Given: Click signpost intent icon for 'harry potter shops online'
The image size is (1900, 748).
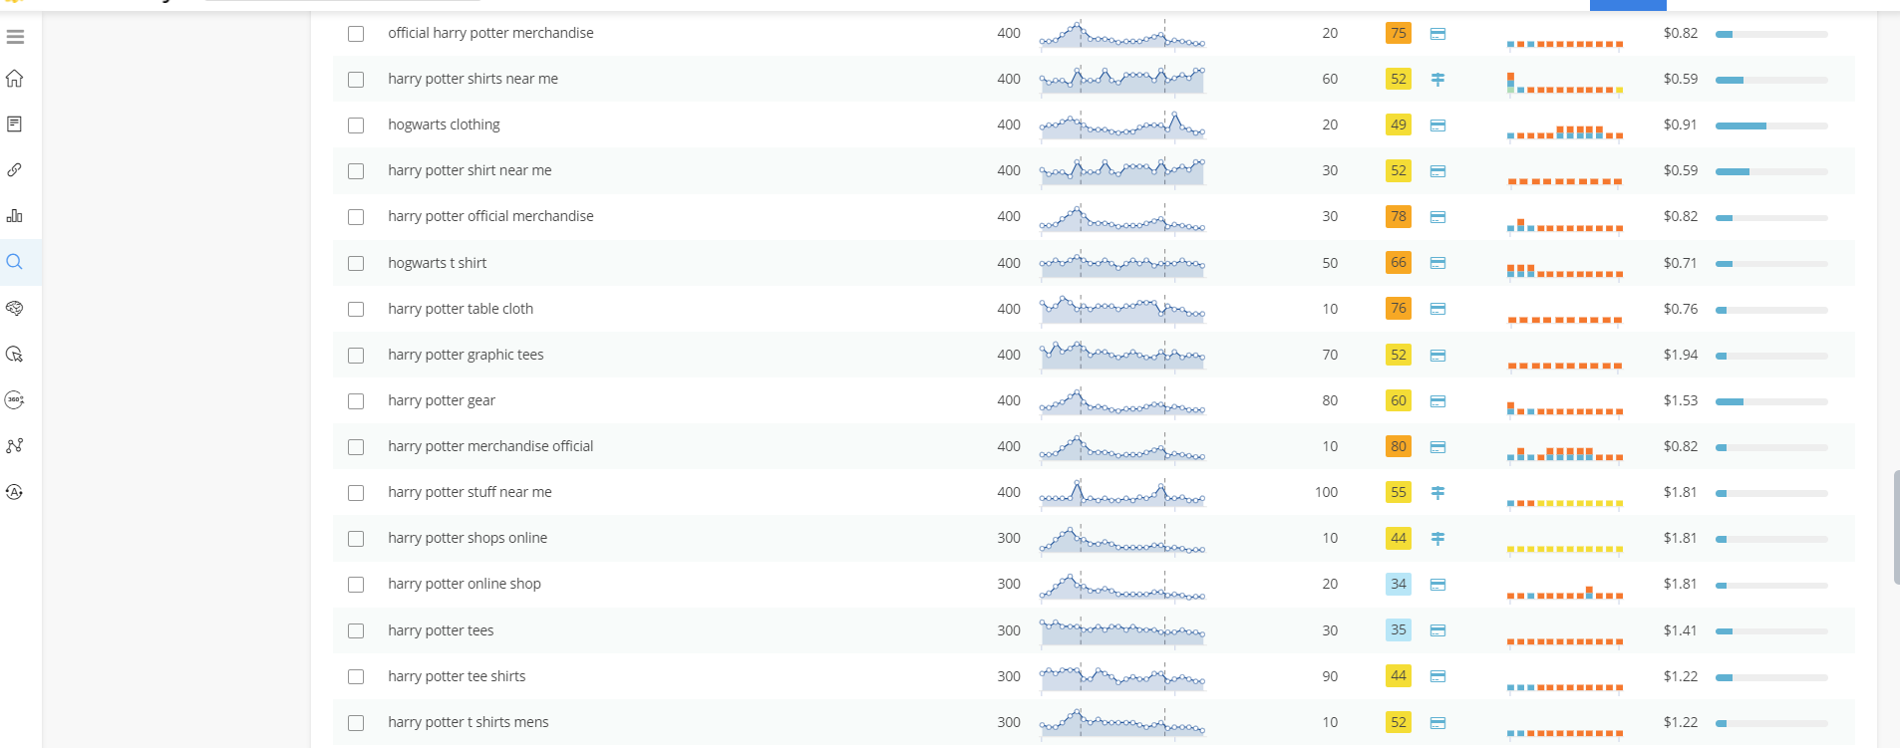Looking at the screenshot, I should (1437, 538).
